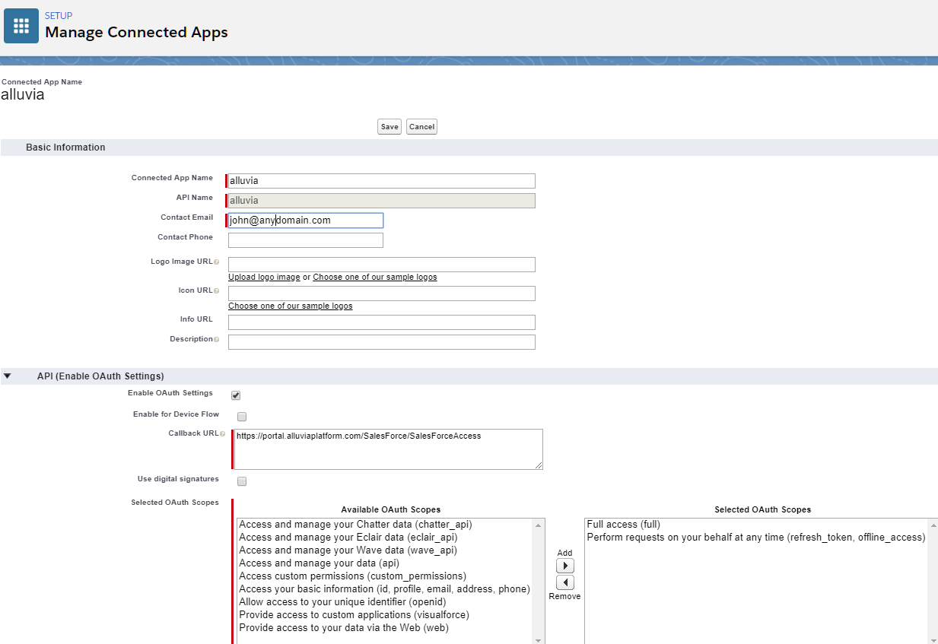The width and height of the screenshot is (938, 644).
Task: Click into the Contact Phone field
Action: click(x=306, y=240)
